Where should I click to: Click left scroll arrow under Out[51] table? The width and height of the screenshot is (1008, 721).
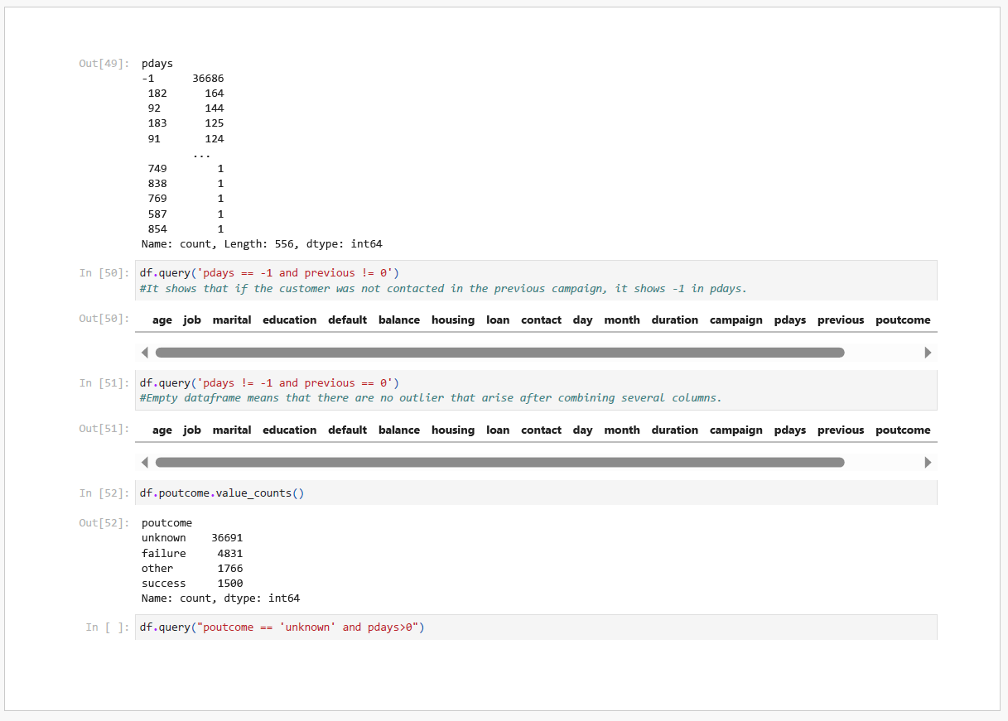(145, 463)
